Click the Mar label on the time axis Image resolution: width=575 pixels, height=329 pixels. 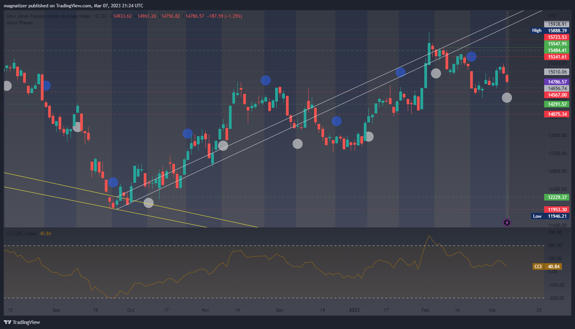pyautogui.click(x=493, y=310)
